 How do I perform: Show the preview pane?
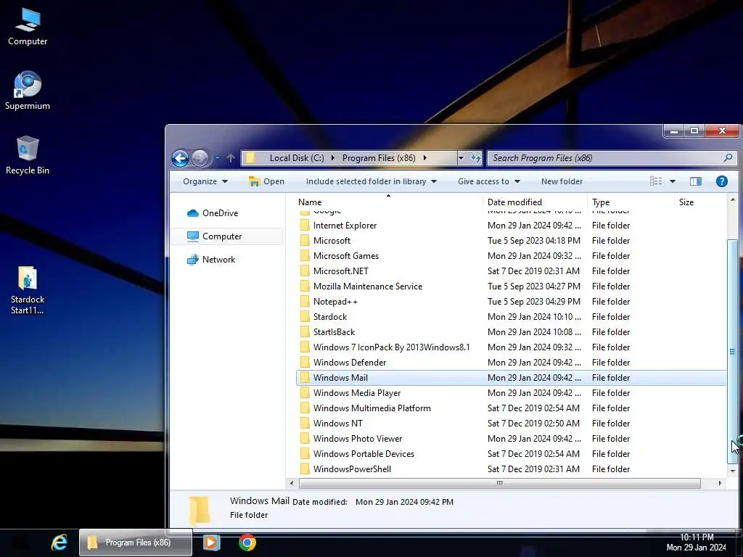[696, 181]
